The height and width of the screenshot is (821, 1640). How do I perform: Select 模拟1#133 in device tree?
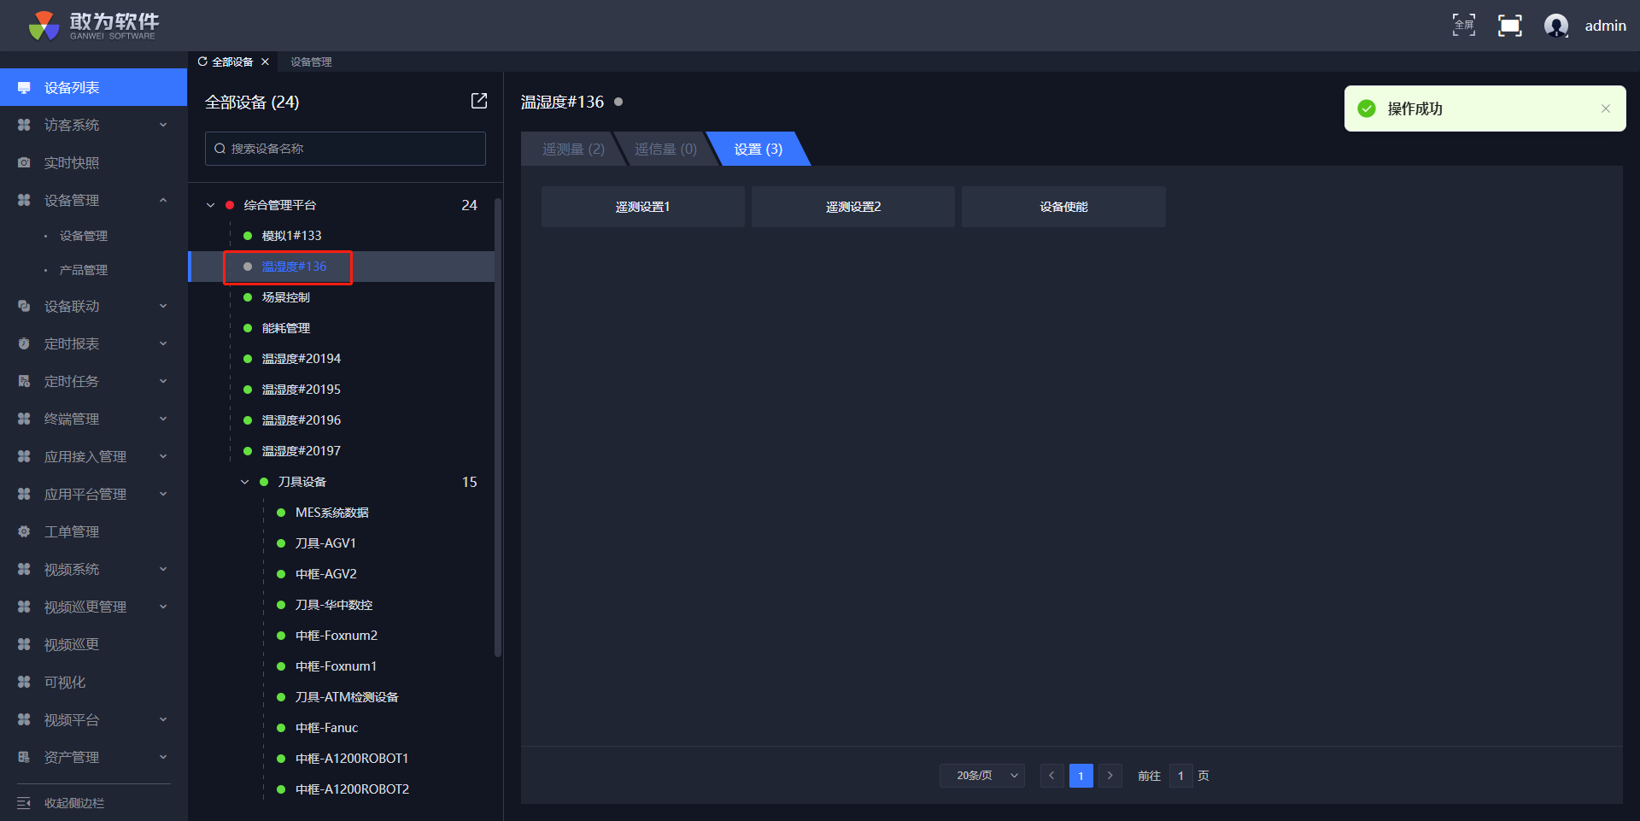291,236
